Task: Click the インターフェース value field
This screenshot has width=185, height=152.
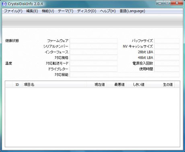Action: point(94,52)
